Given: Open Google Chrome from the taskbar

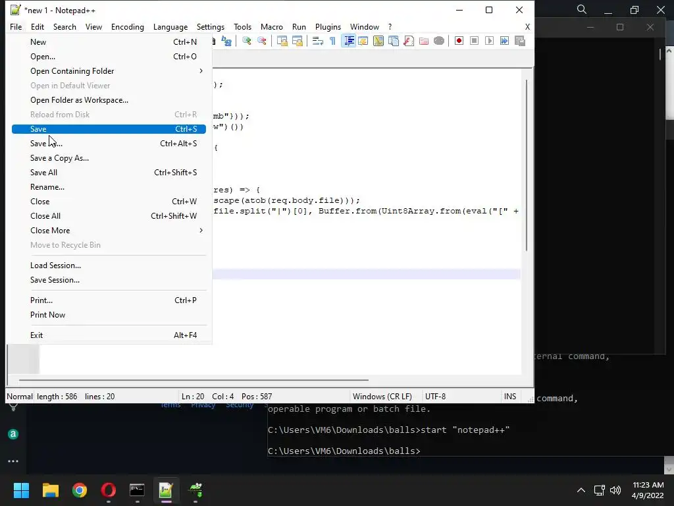Looking at the screenshot, I should (x=80, y=490).
